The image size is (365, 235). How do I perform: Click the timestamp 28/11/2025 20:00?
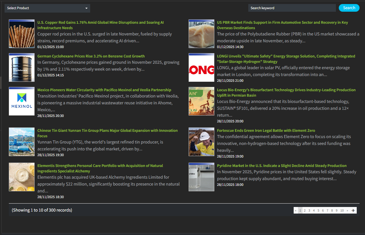click(x=230, y=121)
